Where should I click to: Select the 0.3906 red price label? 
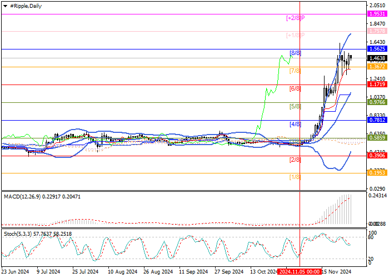(377, 156)
